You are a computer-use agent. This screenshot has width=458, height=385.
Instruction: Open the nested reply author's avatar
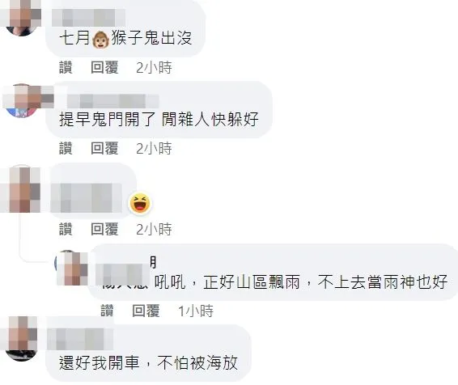(x=71, y=268)
